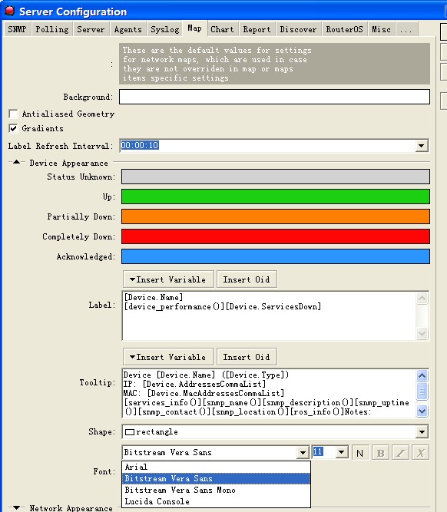Click inside the Label text area
Image resolution: width=447 pixels, height=512 pixels.
click(269, 315)
